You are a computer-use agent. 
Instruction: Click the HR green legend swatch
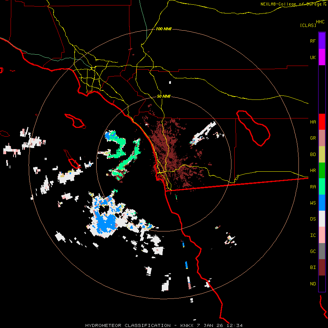(x=322, y=171)
